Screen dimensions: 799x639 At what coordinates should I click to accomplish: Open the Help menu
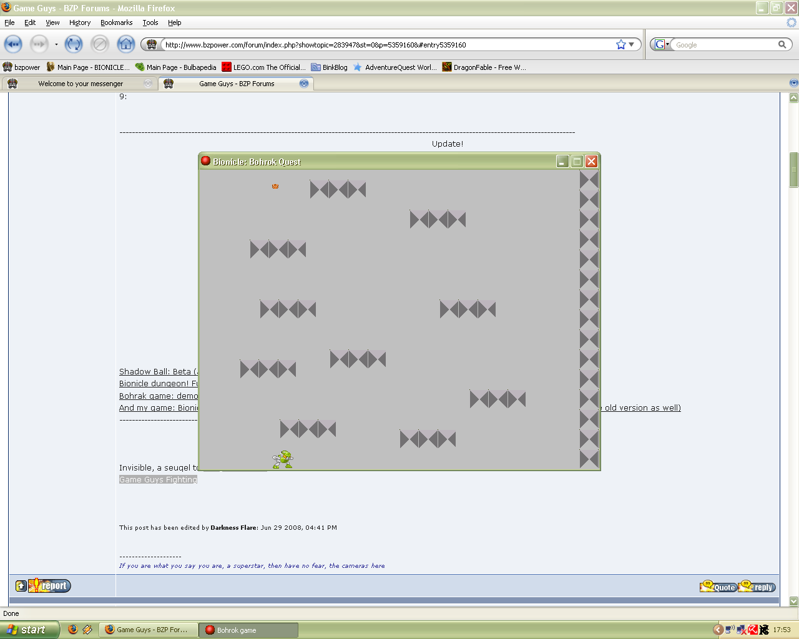pos(175,22)
